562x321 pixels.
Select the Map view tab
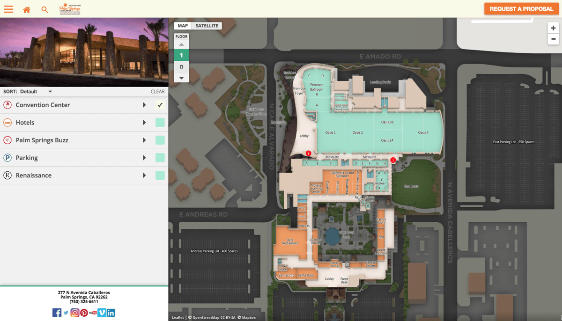[182, 26]
